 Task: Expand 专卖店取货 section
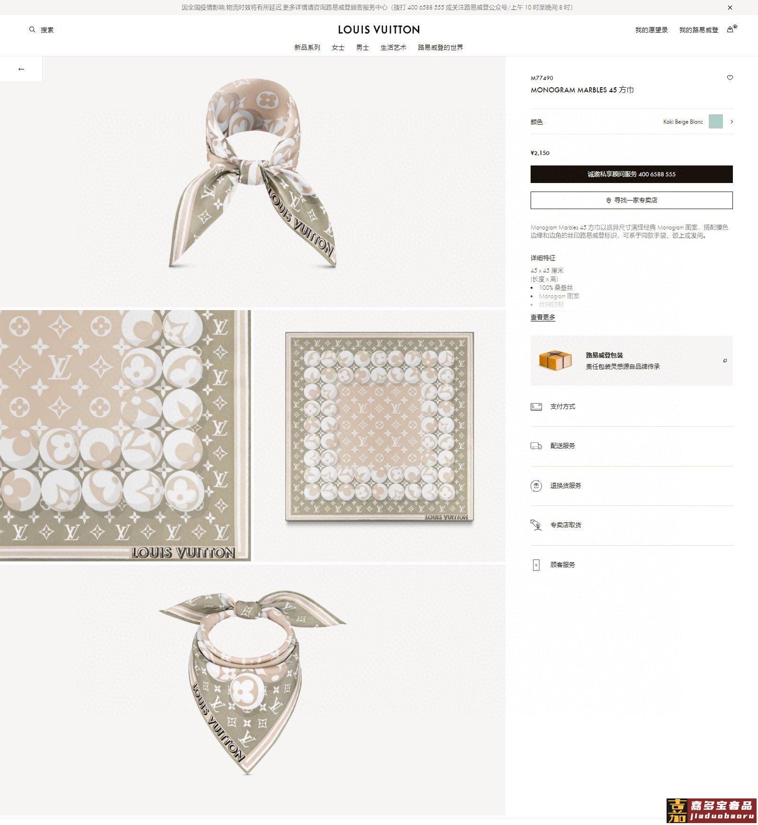click(632, 525)
